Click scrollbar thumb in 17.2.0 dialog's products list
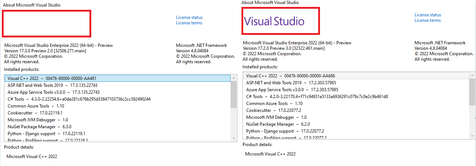This screenshot has height=166, width=476. pos(472,92)
